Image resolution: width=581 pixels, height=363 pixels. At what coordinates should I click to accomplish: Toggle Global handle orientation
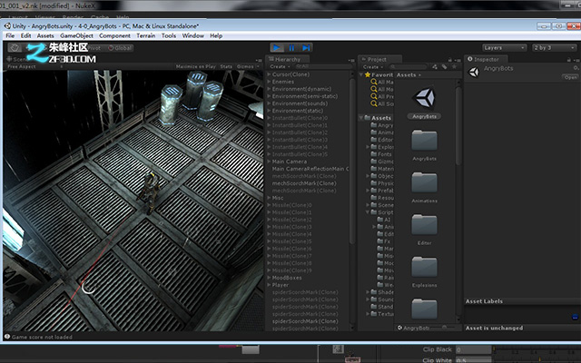120,48
